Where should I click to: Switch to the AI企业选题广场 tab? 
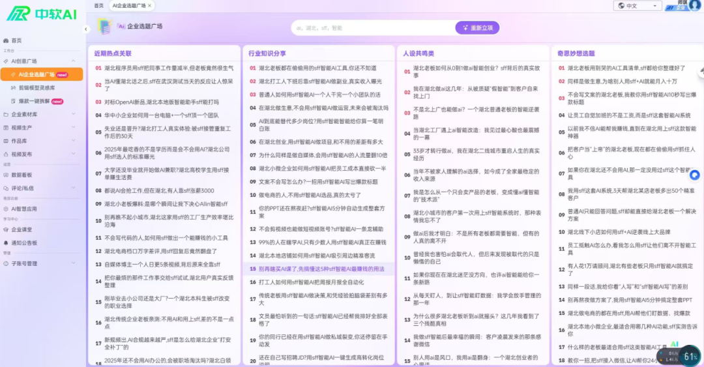point(129,5)
